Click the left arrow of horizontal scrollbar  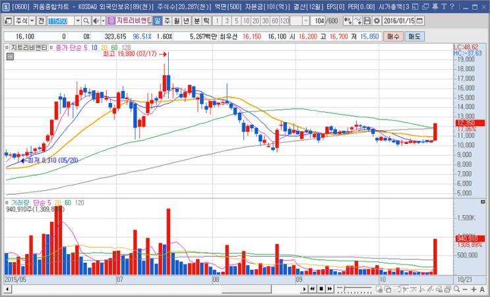coord(7,289)
